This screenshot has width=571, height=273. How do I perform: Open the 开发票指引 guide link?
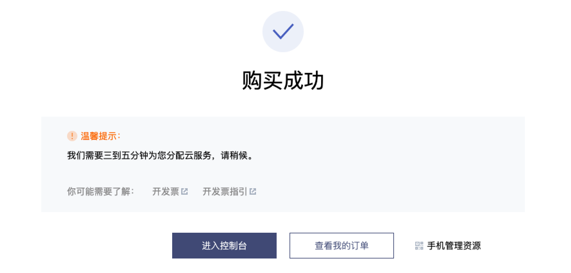pyautogui.click(x=225, y=191)
